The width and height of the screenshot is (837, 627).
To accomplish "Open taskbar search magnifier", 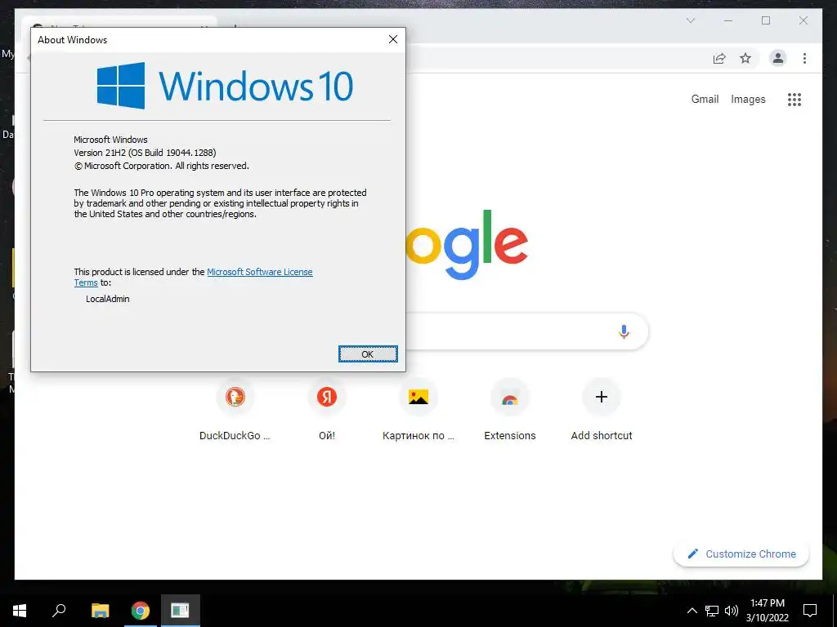I will 59,611.
